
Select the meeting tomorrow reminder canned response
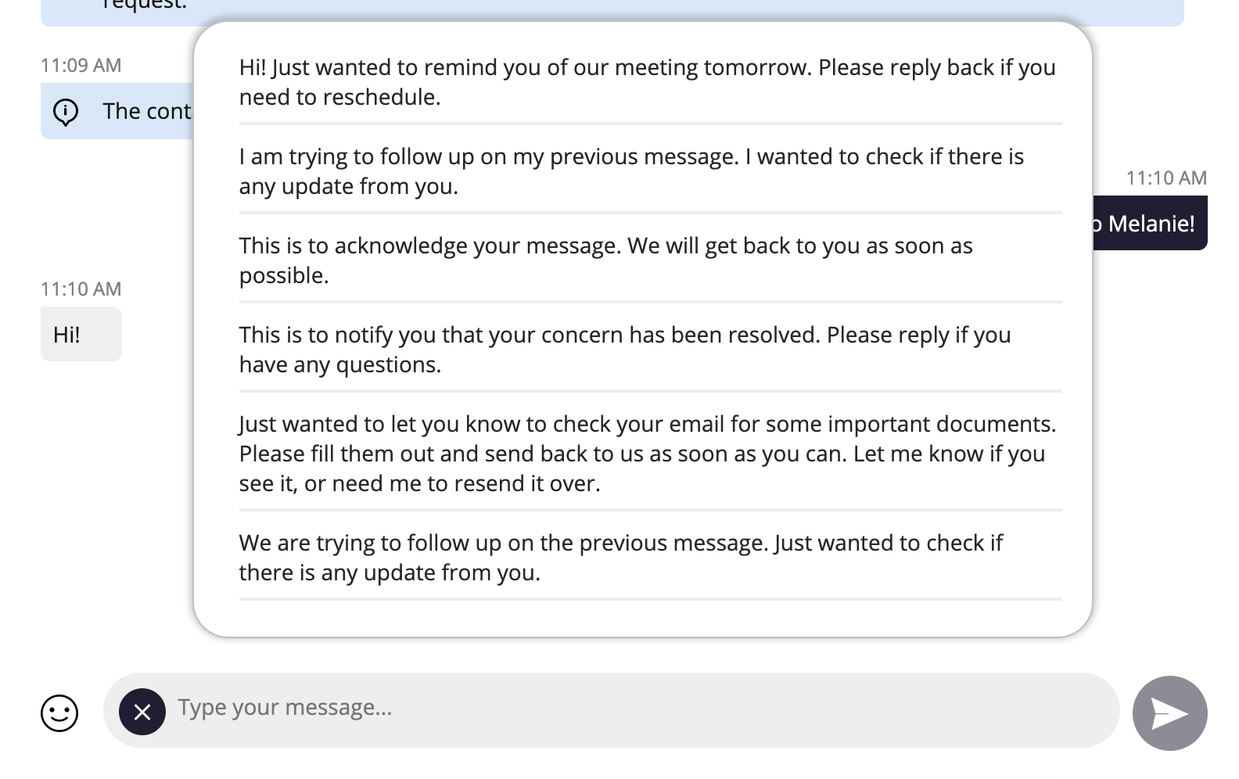[x=649, y=82]
